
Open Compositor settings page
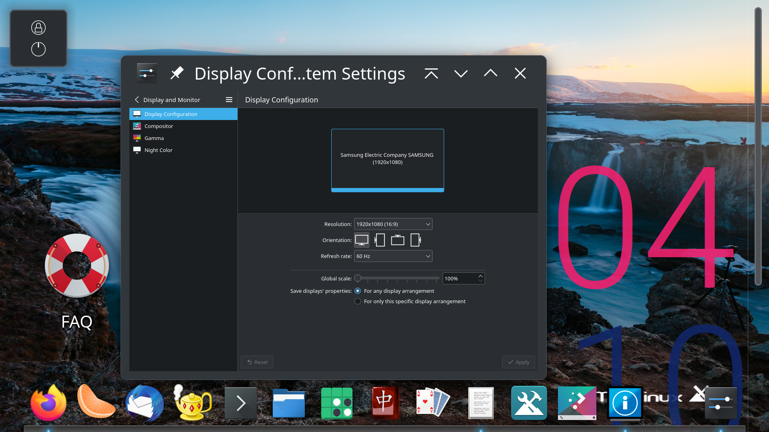click(x=183, y=126)
